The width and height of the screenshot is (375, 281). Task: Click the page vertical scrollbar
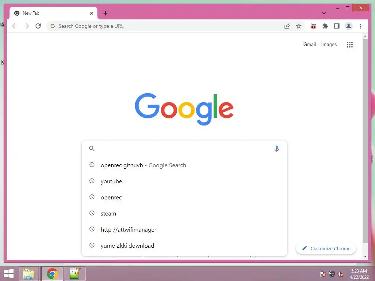click(365, 141)
